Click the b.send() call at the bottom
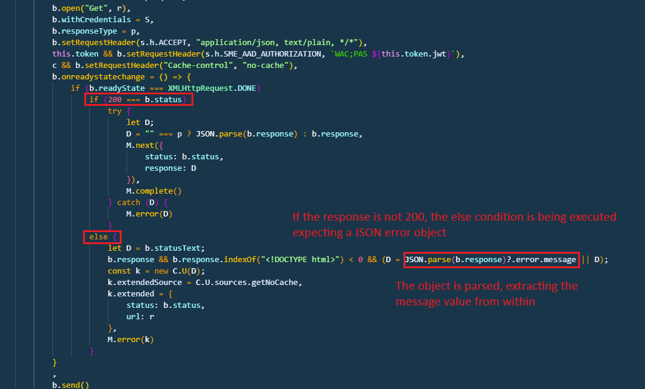Image resolution: width=645 pixels, height=389 pixels. coord(70,385)
